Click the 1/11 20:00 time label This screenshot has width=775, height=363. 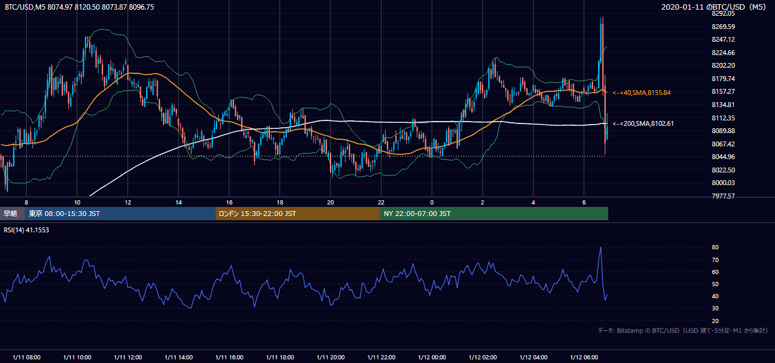tap(330, 357)
